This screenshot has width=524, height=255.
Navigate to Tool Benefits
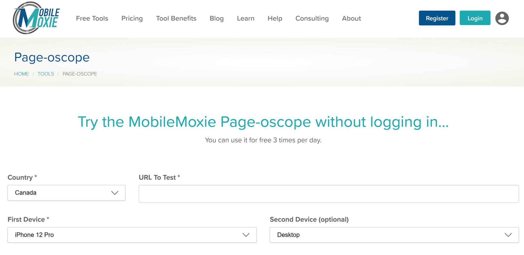pos(176,18)
